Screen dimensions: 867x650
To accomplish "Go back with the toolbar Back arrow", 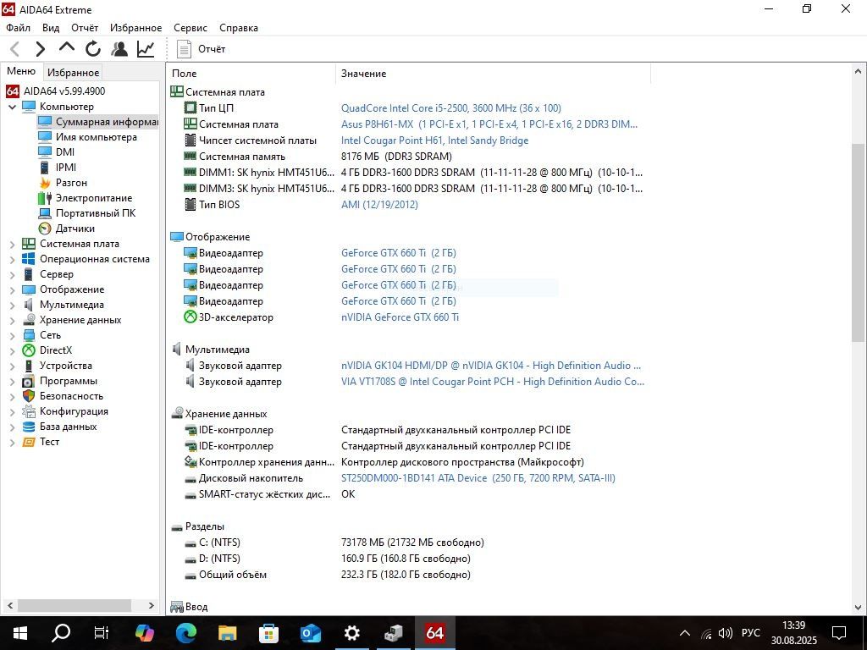I will coord(15,49).
